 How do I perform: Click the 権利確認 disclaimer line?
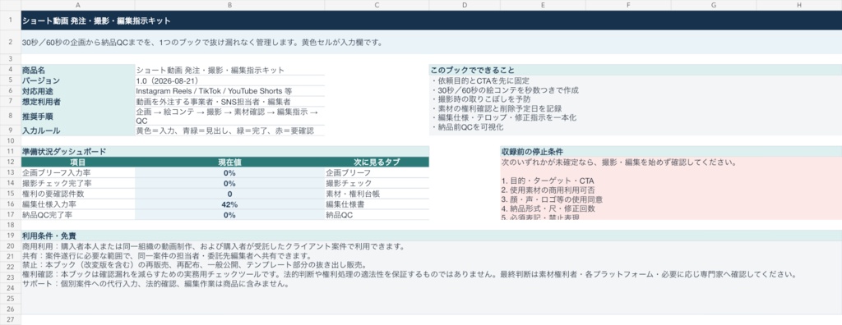pos(409,275)
